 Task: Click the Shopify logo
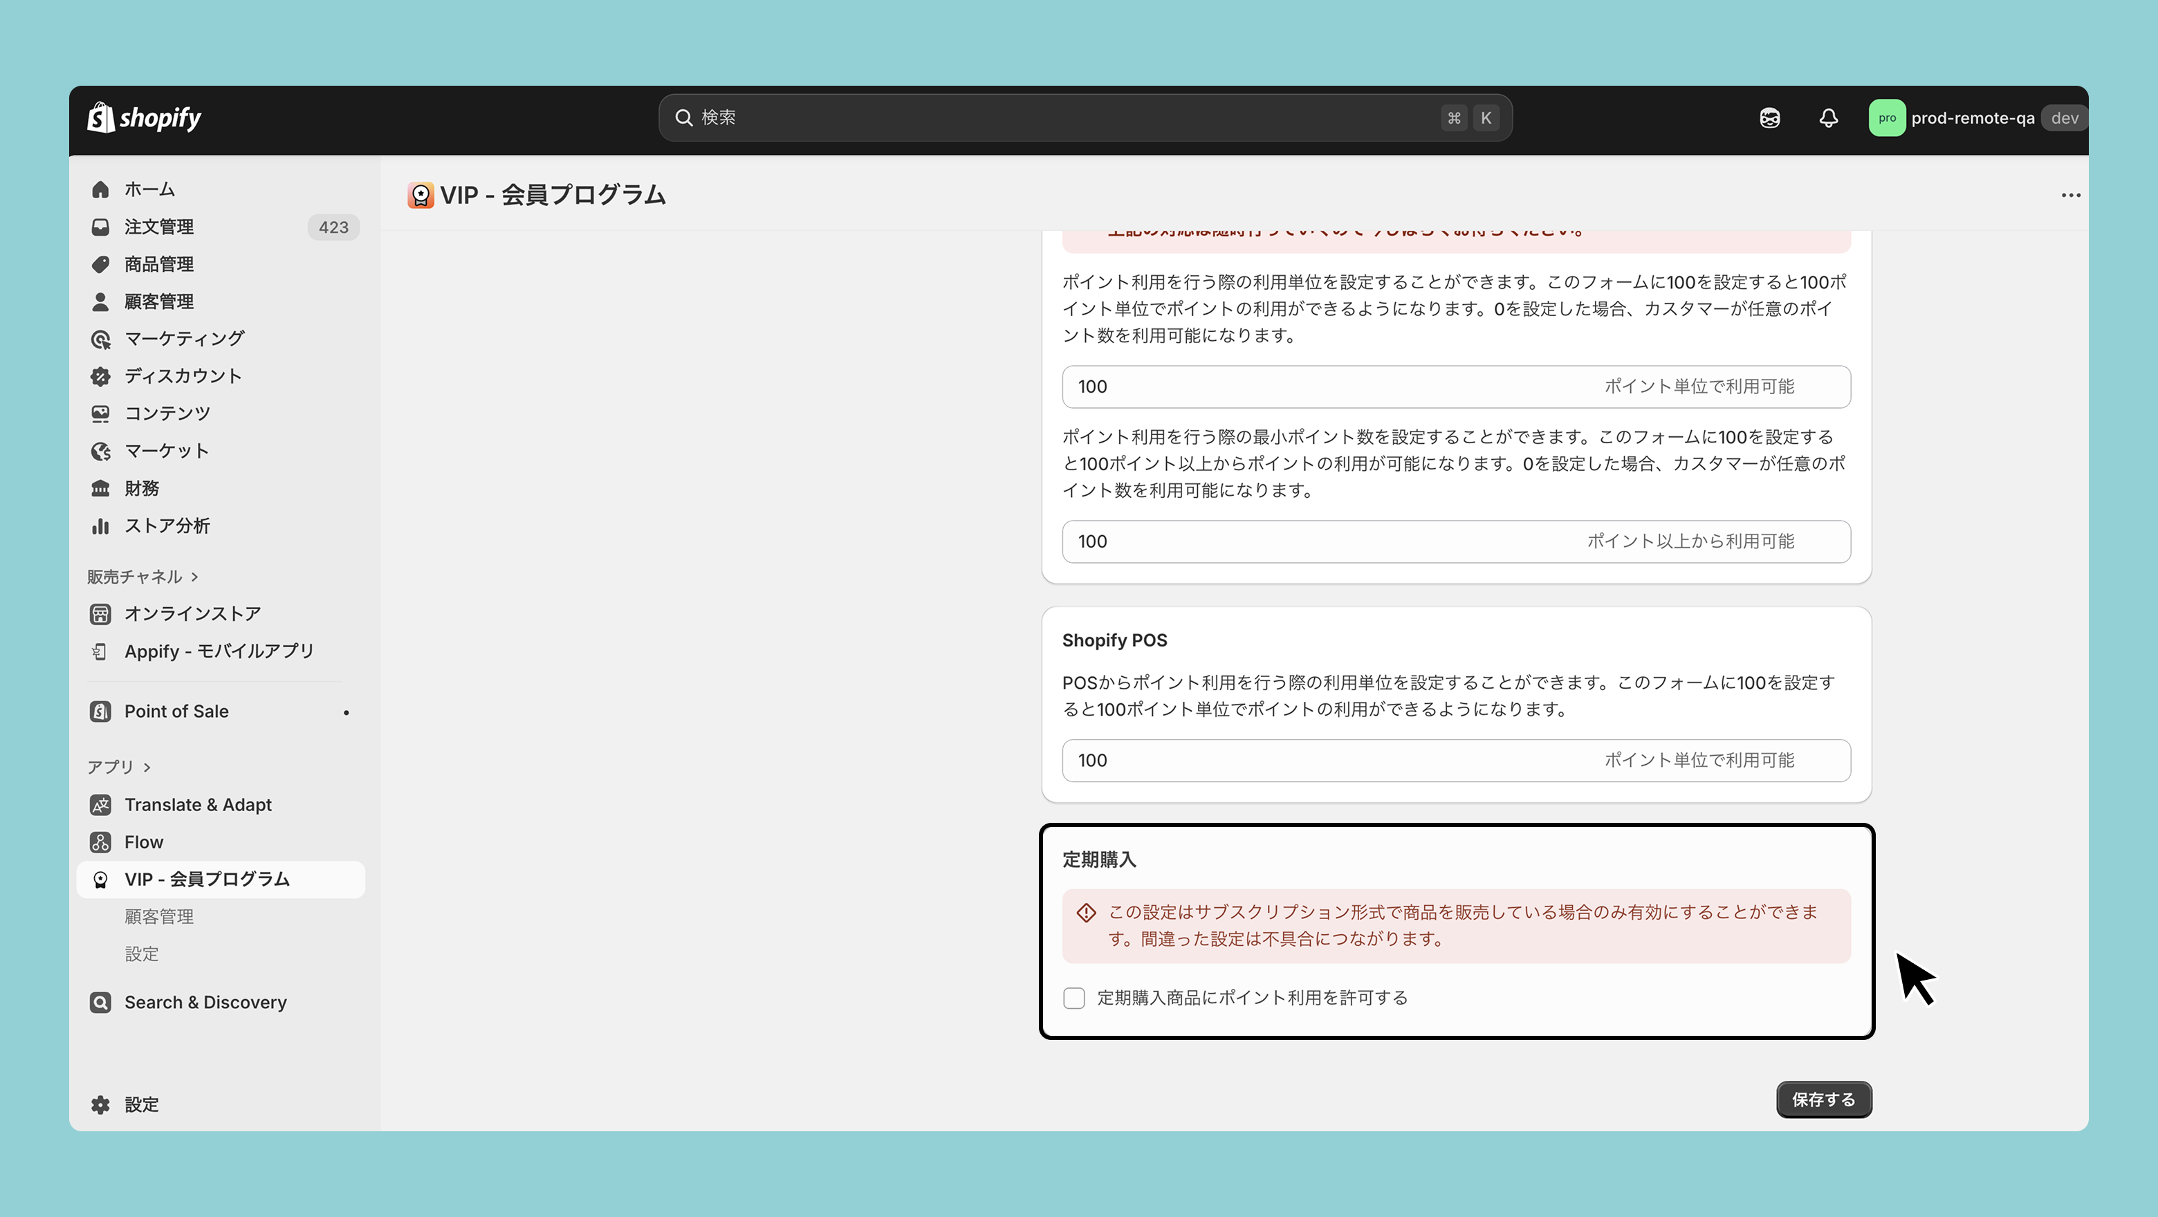point(144,118)
